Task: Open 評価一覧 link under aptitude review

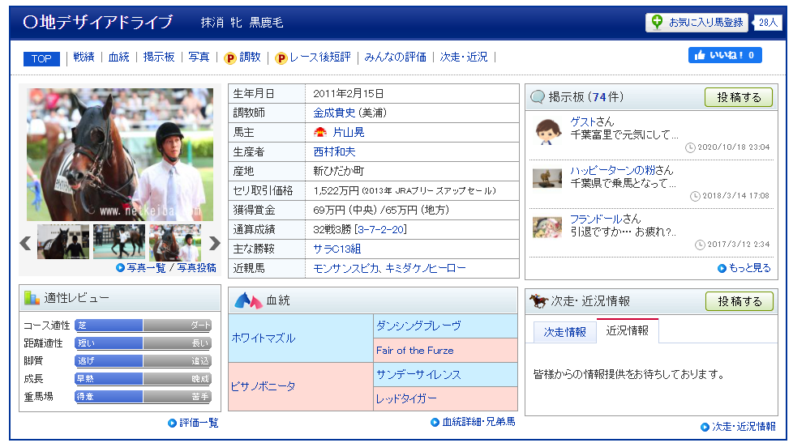Action: [198, 423]
